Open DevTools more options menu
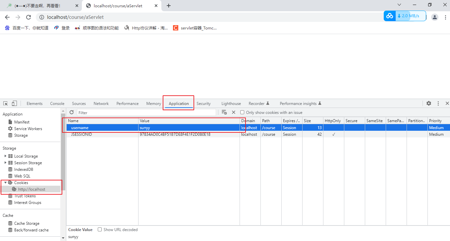The image size is (450, 241). 438,103
